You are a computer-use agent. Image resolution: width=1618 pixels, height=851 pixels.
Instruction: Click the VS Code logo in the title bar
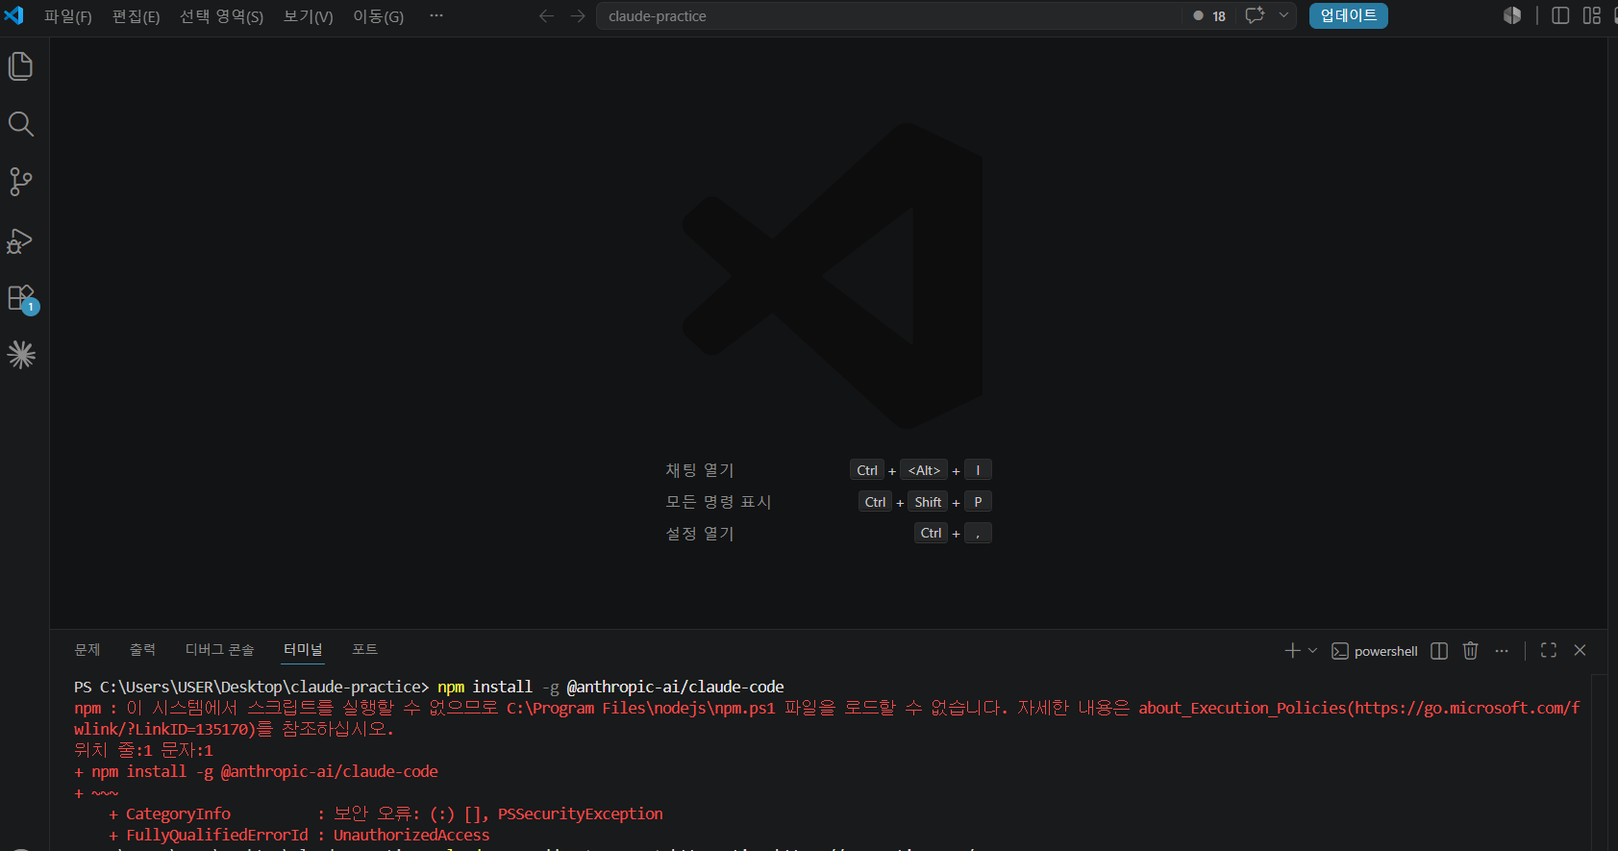click(14, 15)
